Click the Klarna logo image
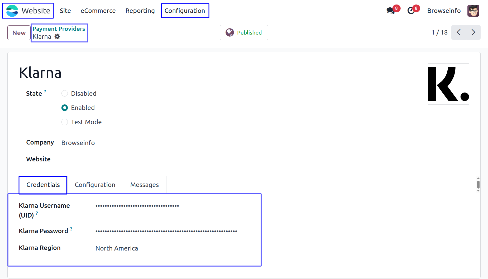Image resolution: width=488 pixels, height=279 pixels. (448, 84)
